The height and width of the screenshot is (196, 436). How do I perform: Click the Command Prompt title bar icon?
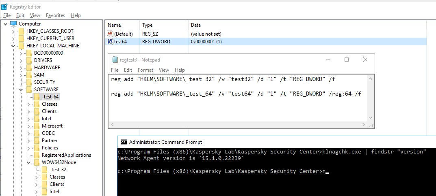pyautogui.click(x=124, y=142)
